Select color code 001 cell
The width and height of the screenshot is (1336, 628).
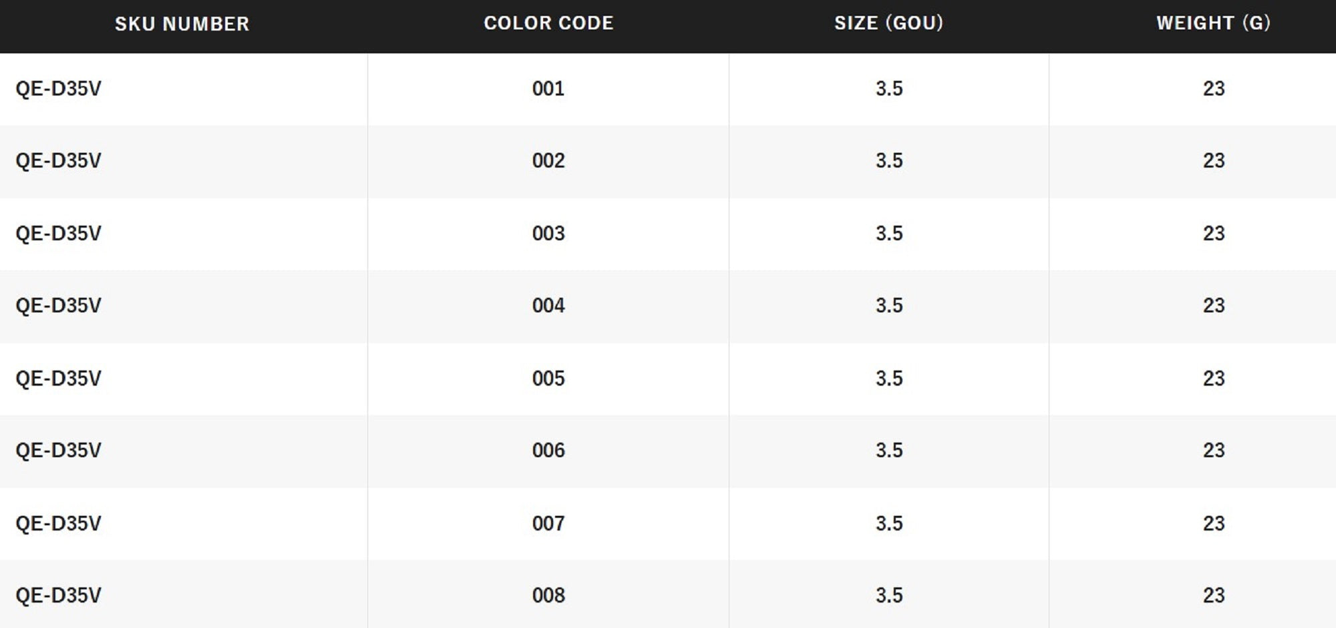tap(548, 89)
